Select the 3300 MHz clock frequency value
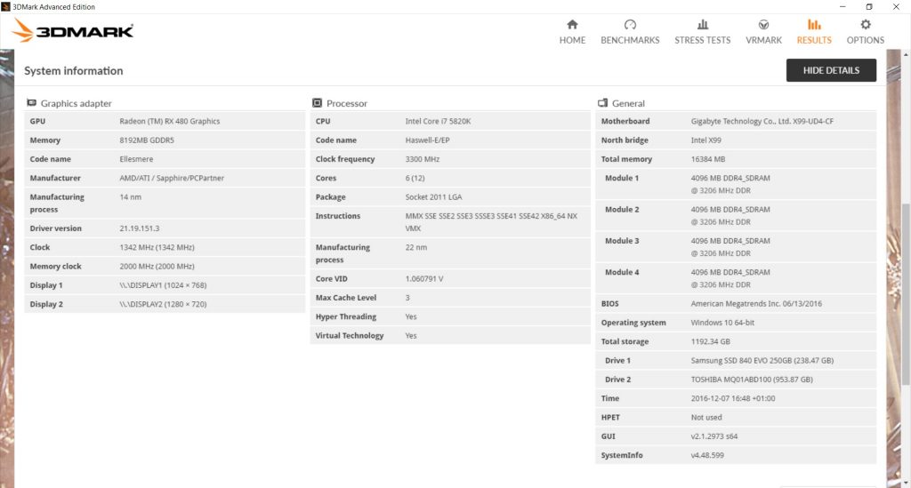911x488 pixels. [423, 159]
